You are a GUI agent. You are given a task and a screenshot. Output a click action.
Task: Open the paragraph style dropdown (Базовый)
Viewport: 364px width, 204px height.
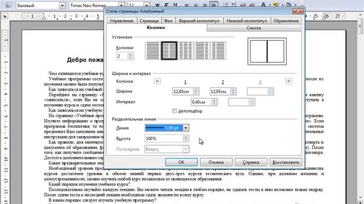tap(62, 5)
